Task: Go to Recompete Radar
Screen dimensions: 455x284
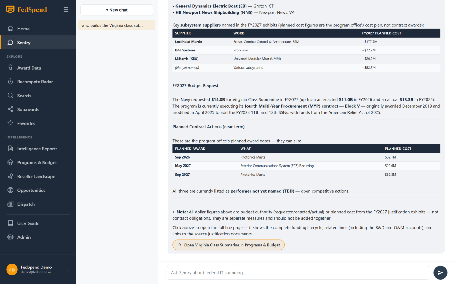Action: click(x=38, y=82)
